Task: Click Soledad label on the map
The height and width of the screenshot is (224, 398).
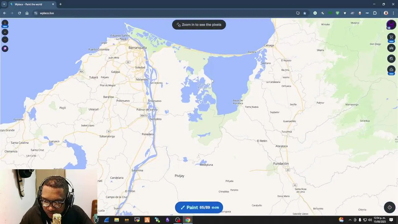Action: [140, 68]
